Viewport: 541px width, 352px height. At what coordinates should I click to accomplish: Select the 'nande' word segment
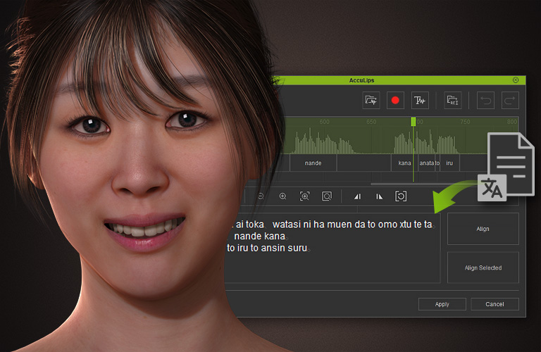click(x=313, y=163)
